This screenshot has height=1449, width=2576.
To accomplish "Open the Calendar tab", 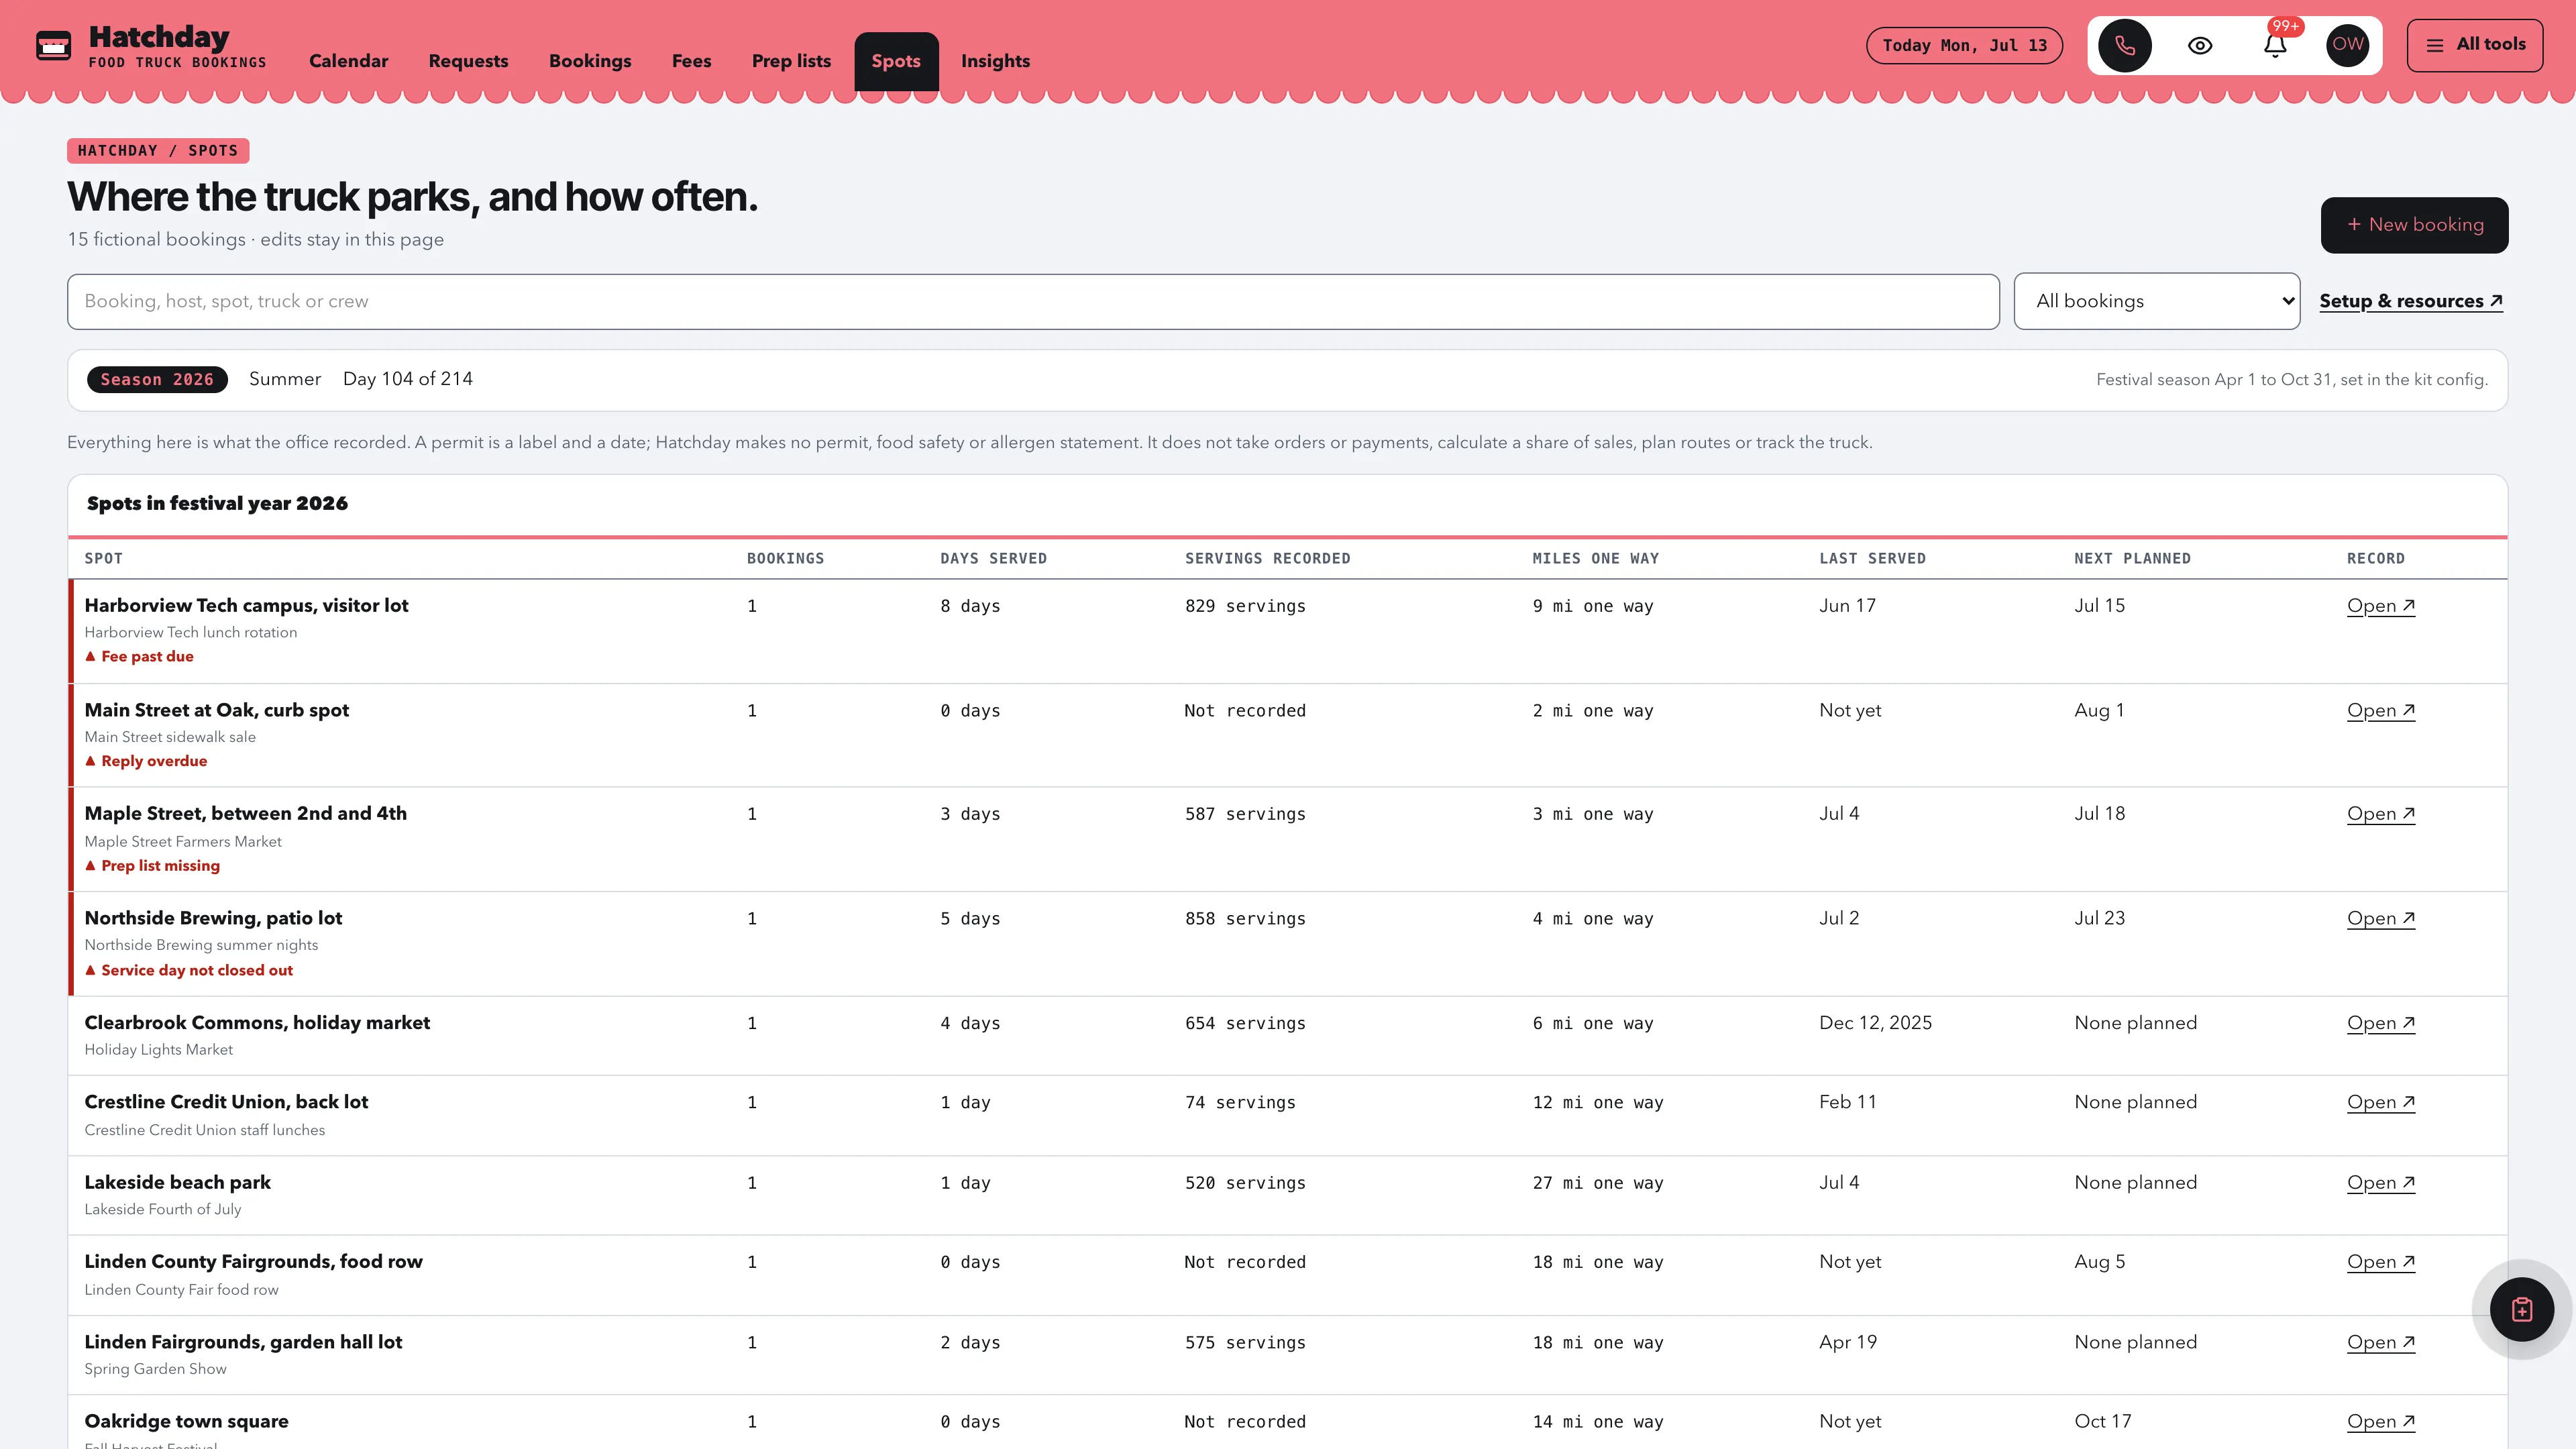I will tap(348, 61).
